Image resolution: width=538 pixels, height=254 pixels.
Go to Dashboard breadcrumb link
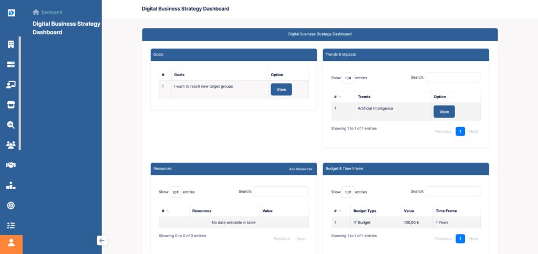[x=51, y=12]
